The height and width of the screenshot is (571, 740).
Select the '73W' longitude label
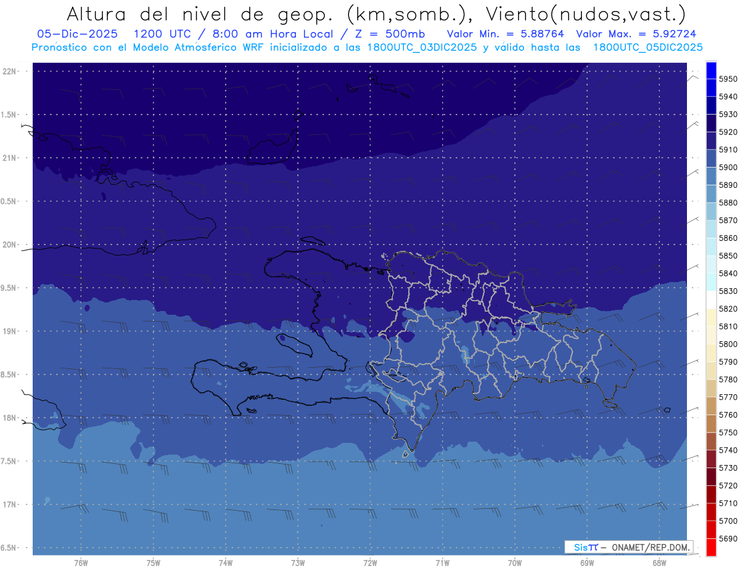pos(298,563)
